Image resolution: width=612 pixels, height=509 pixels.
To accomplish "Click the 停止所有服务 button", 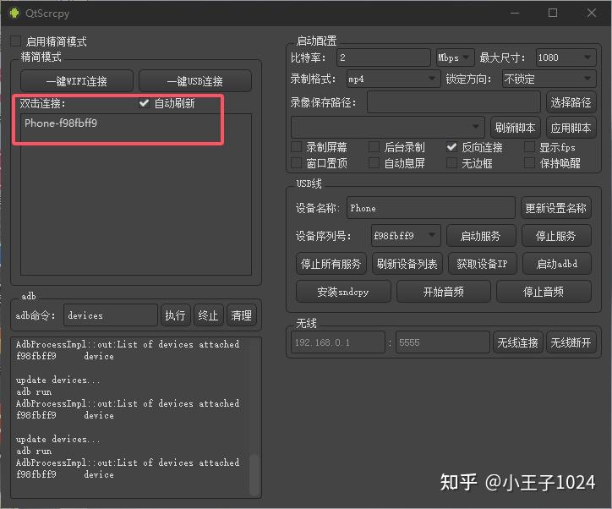I will pos(331,264).
